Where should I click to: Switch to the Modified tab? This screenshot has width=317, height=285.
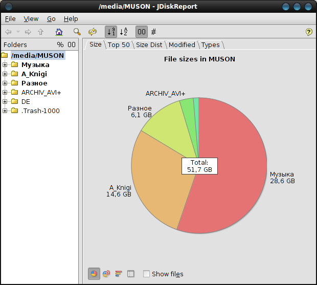182,45
